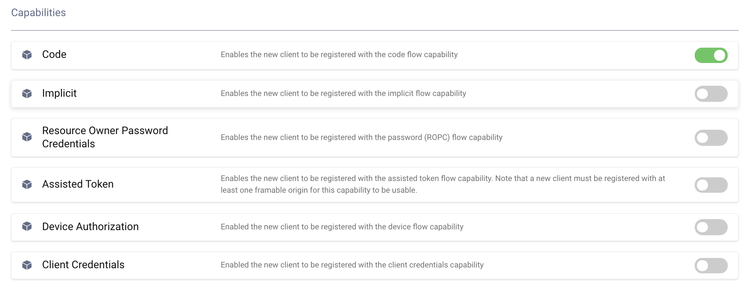Click the Device Authorization label
The image size is (749, 288).
pyautogui.click(x=90, y=227)
